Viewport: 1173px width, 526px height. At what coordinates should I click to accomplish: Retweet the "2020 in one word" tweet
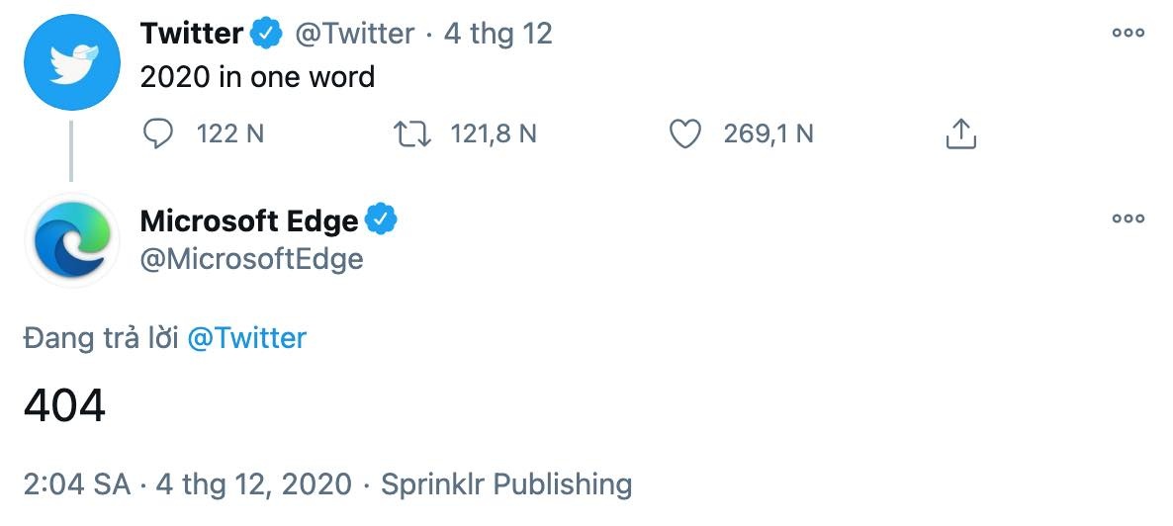[x=411, y=133]
